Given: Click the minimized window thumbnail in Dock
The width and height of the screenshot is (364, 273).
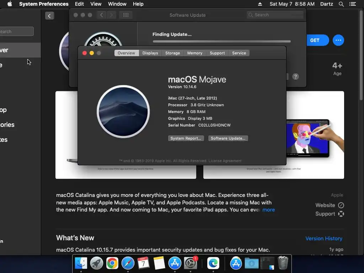Looking at the screenshot, I should [267, 263].
